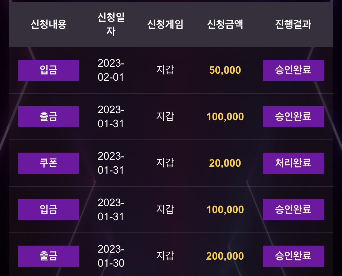Click the 출금 button dated 2023-01-30

(x=49, y=256)
